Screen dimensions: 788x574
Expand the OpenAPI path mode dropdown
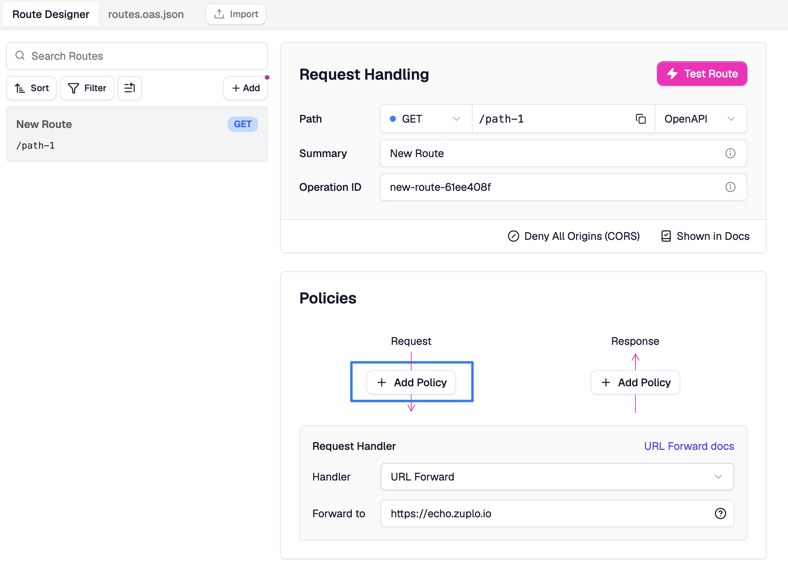pyautogui.click(x=700, y=119)
